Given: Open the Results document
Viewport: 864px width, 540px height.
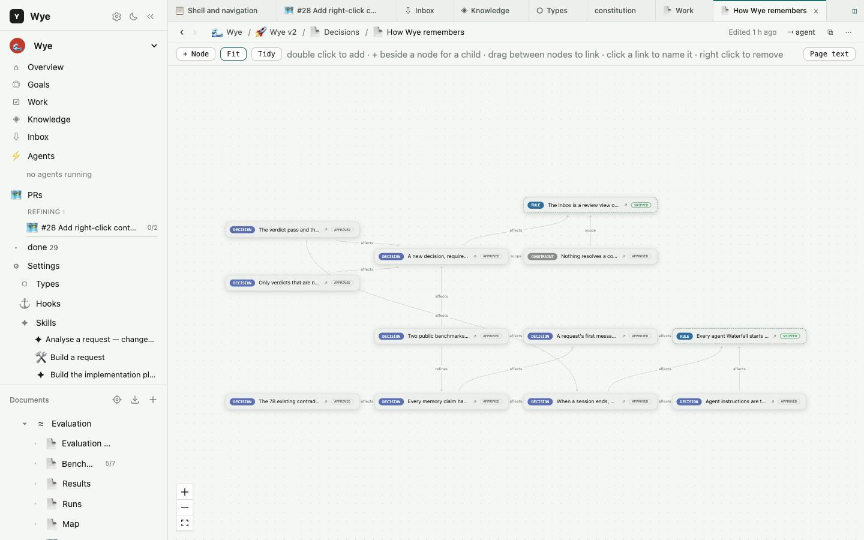Looking at the screenshot, I should (76, 484).
